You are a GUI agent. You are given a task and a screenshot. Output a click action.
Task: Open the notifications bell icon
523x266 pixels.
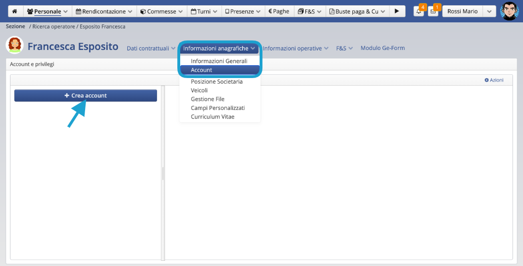tap(418, 11)
